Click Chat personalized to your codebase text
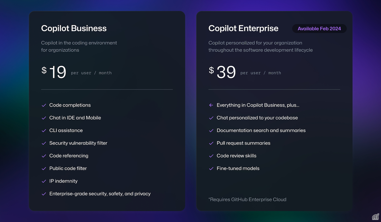Viewport: 381px width, 222px height. point(257,118)
